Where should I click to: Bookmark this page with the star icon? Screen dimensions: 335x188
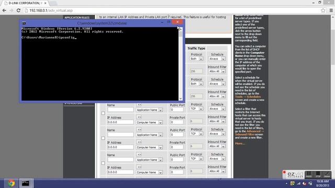pyautogui.click(x=323, y=10)
